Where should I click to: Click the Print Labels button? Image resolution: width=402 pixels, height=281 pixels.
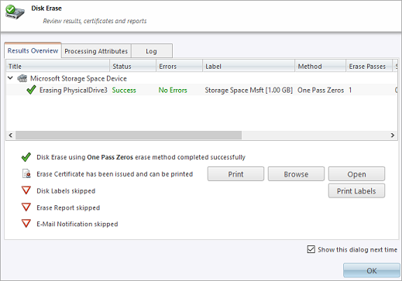pos(356,191)
